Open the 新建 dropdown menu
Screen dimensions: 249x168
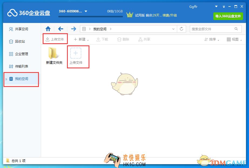[81, 39]
